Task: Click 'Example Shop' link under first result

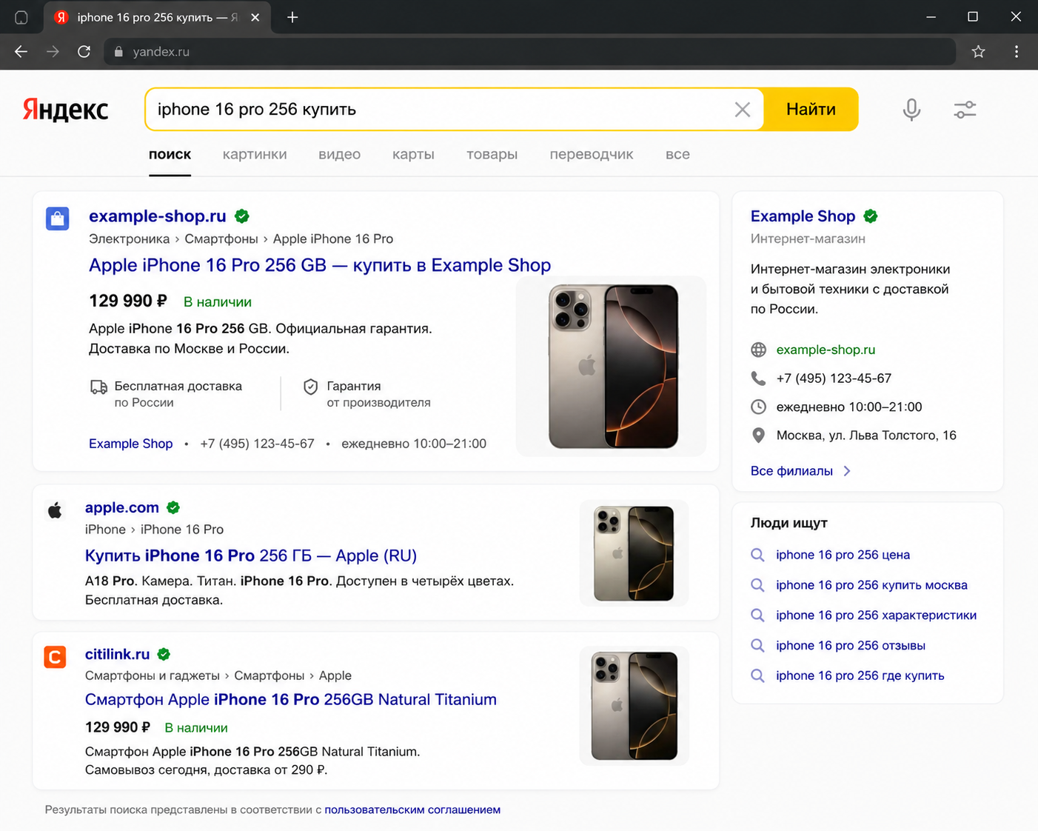Action: [131, 444]
